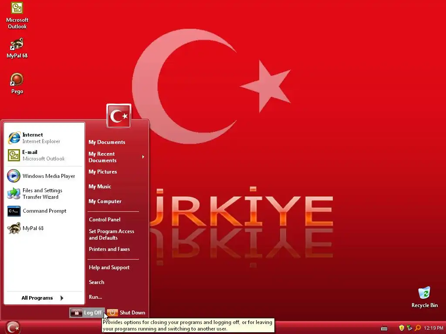Open Files and Settings Transfer Wizard

pos(44,194)
